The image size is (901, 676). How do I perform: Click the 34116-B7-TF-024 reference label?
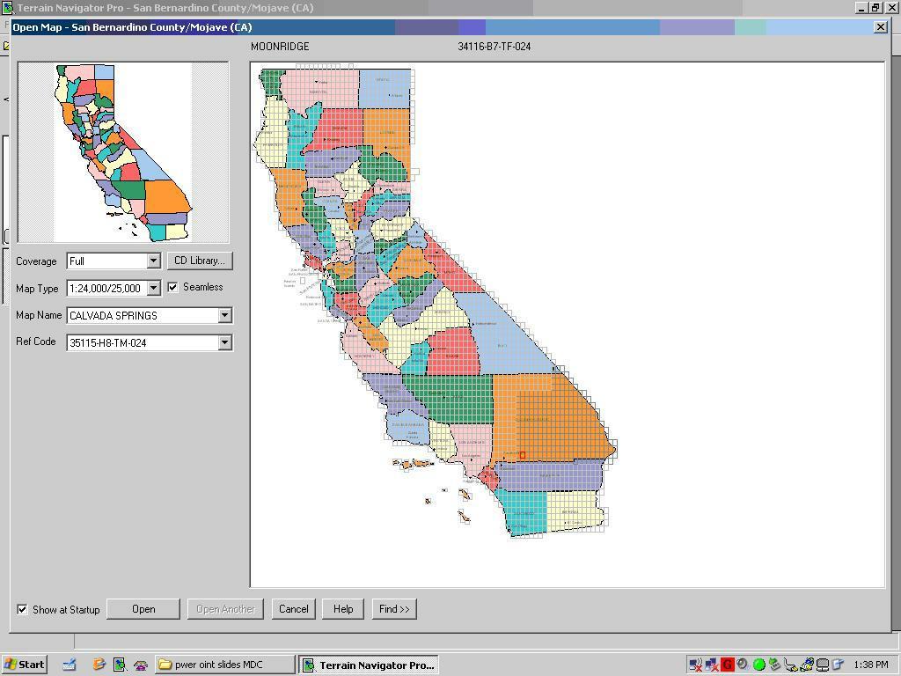click(494, 47)
